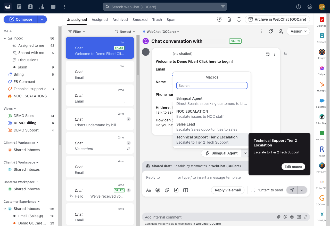Collapse the Views section

10,108
